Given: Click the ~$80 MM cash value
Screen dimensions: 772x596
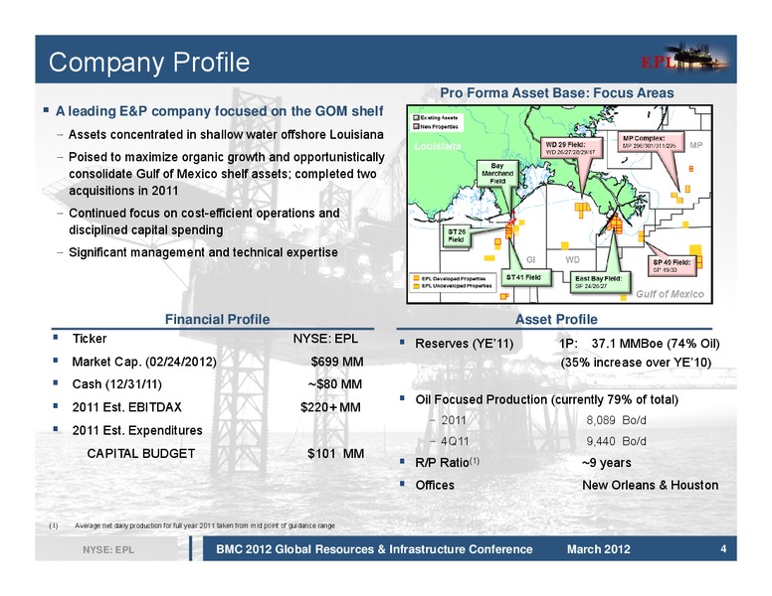Looking at the screenshot, I should point(335,384).
